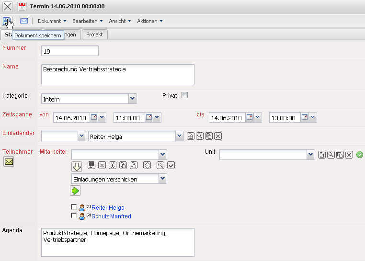
Task: Click the yellow down-arrow add participant icon
Action: (77, 166)
